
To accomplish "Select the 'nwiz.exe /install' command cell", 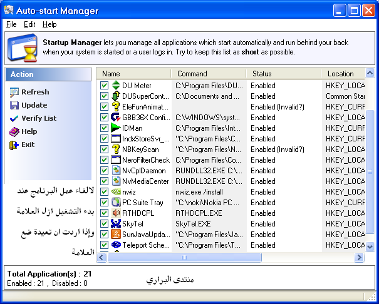I will (x=199, y=192).
